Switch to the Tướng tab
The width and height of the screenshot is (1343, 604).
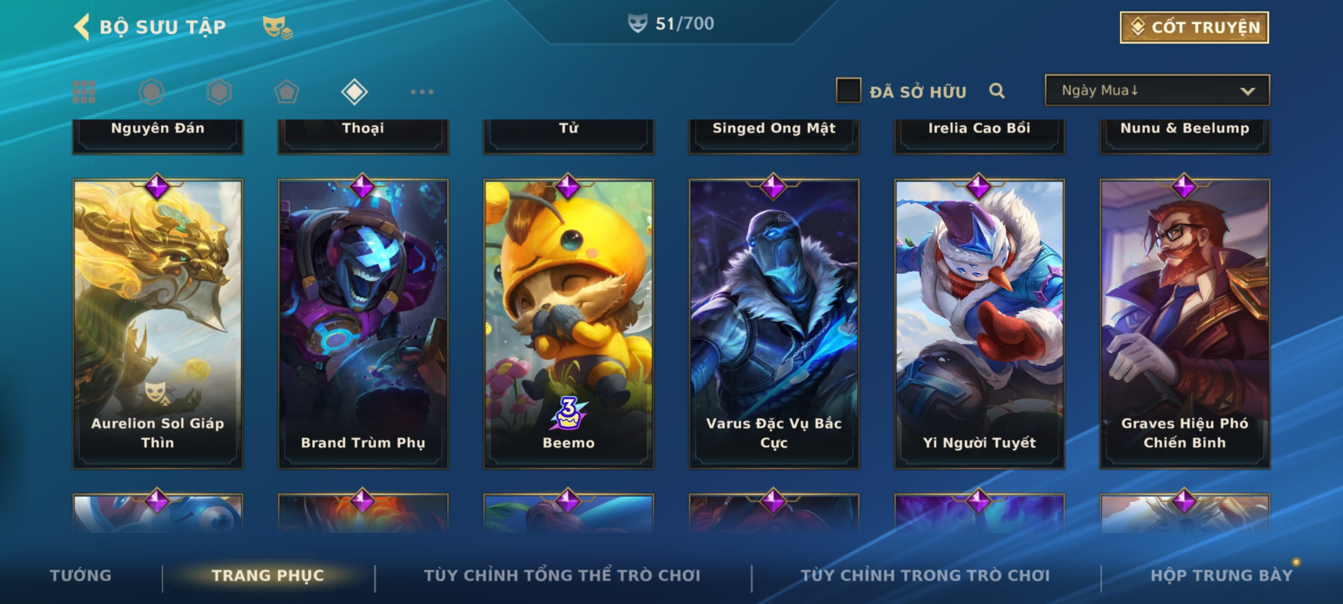coord(81,575)
